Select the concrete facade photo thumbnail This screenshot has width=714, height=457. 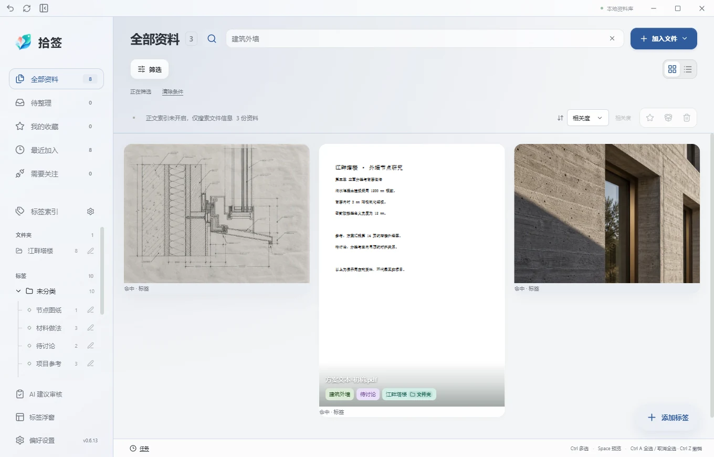coord(607,213)
